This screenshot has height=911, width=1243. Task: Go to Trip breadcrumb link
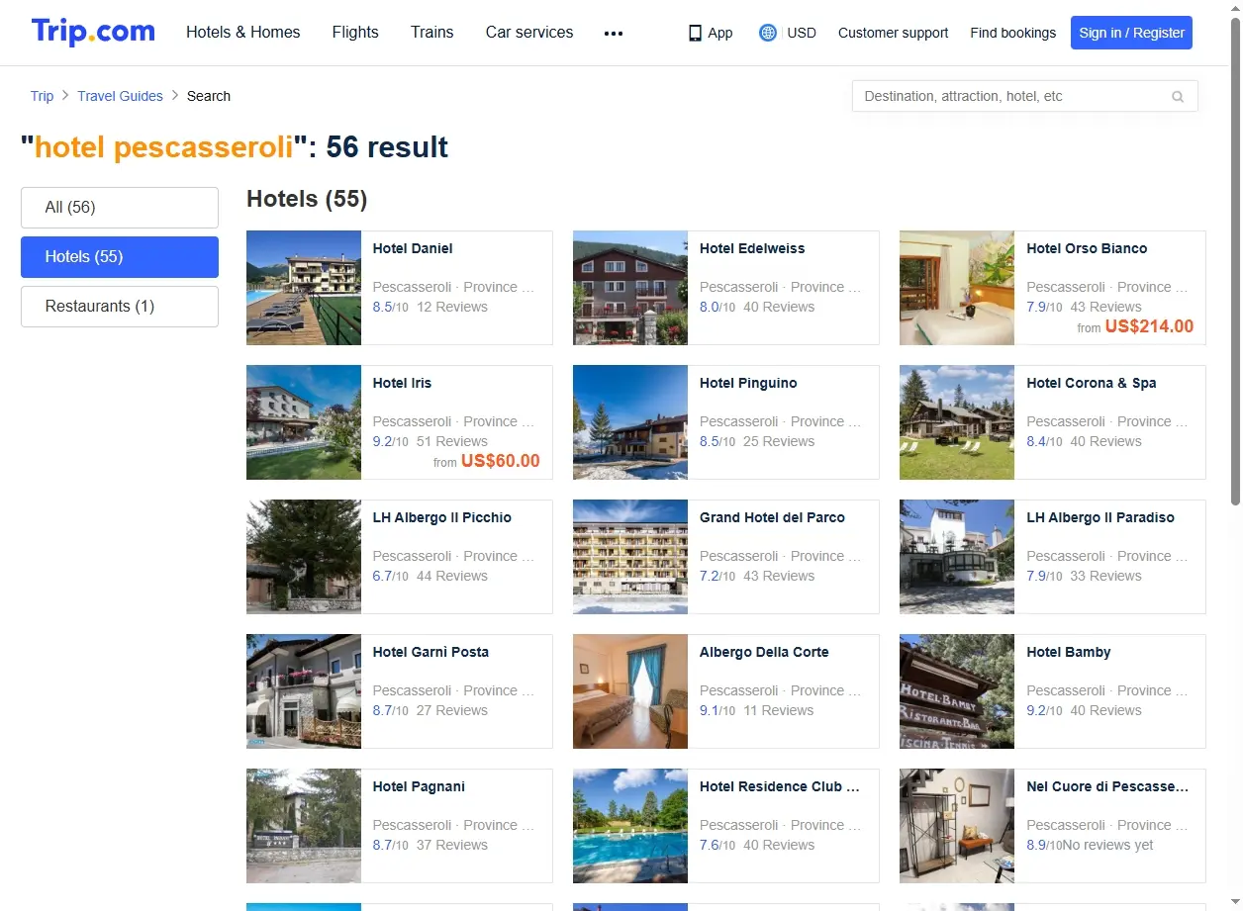42,96
